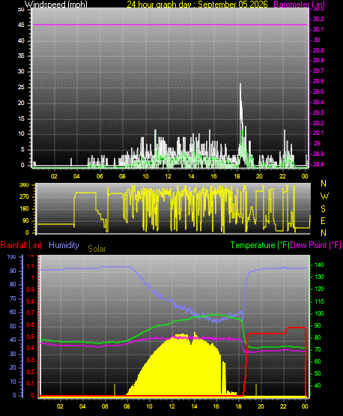Click the '18' hour label under windspeed graph
This screenshot has height=416, width=343.
pyautogui.click(x=237, y=176)
